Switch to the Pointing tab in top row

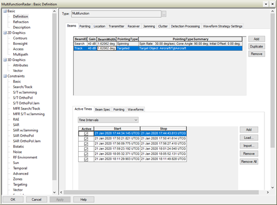[x=85, y=27]
